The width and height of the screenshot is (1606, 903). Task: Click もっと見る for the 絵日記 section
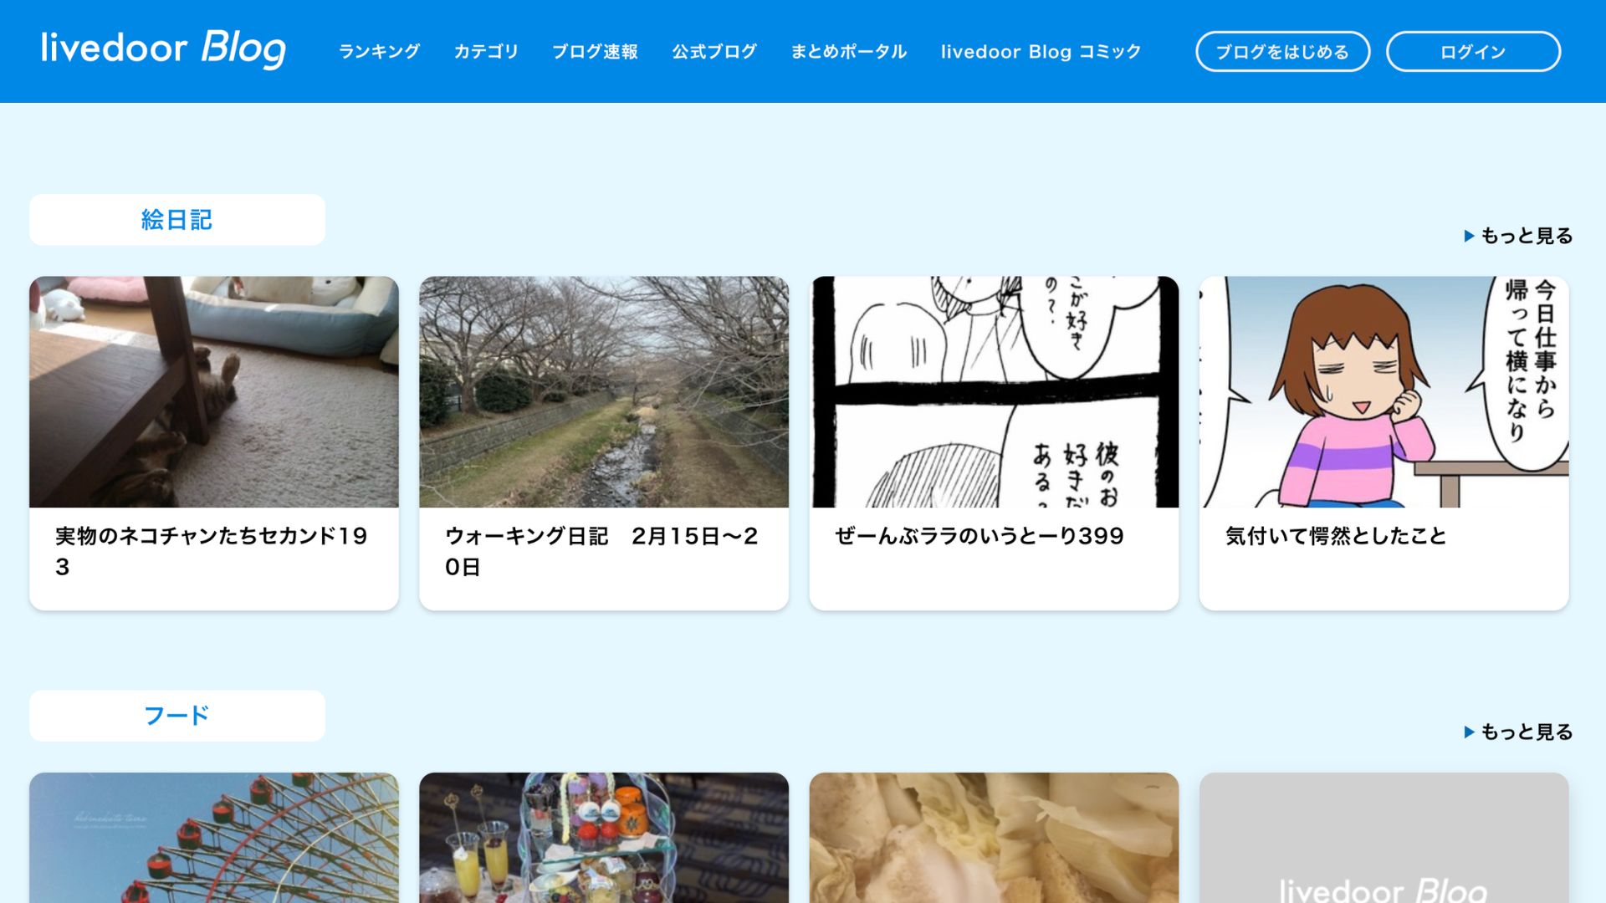point(1519,236)
